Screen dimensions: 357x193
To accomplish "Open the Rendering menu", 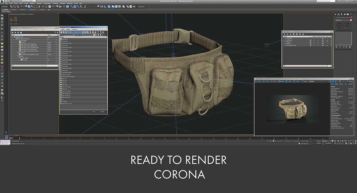I will click(x=55, y=4).
